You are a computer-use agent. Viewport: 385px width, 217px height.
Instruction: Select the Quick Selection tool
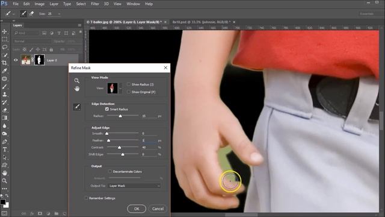(4, 55)
